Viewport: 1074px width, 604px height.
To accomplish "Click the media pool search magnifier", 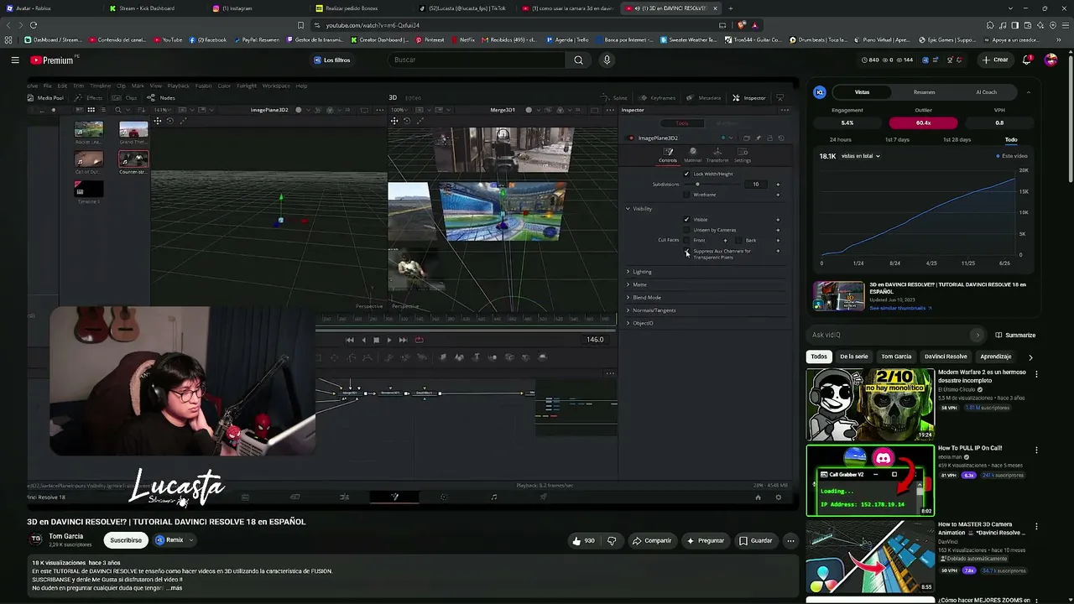I will [118, 110].
